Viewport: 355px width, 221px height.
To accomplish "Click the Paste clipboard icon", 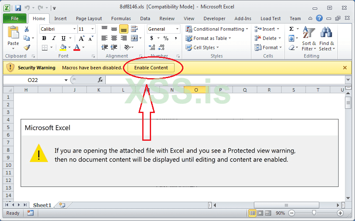I will [13, 32].
